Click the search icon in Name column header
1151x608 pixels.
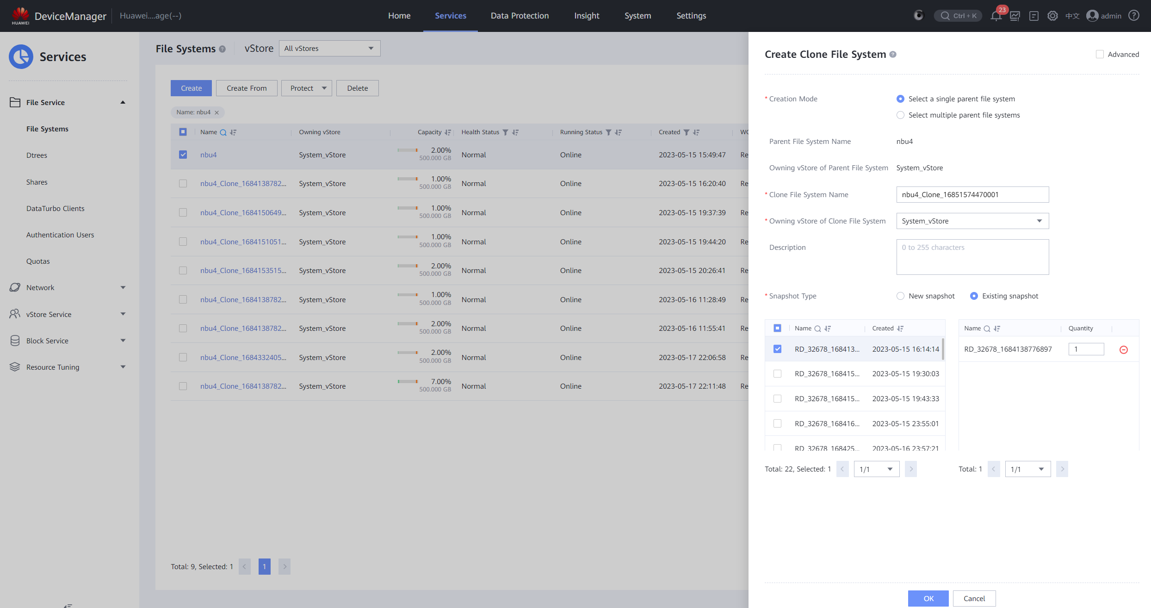tap(223, 132)
